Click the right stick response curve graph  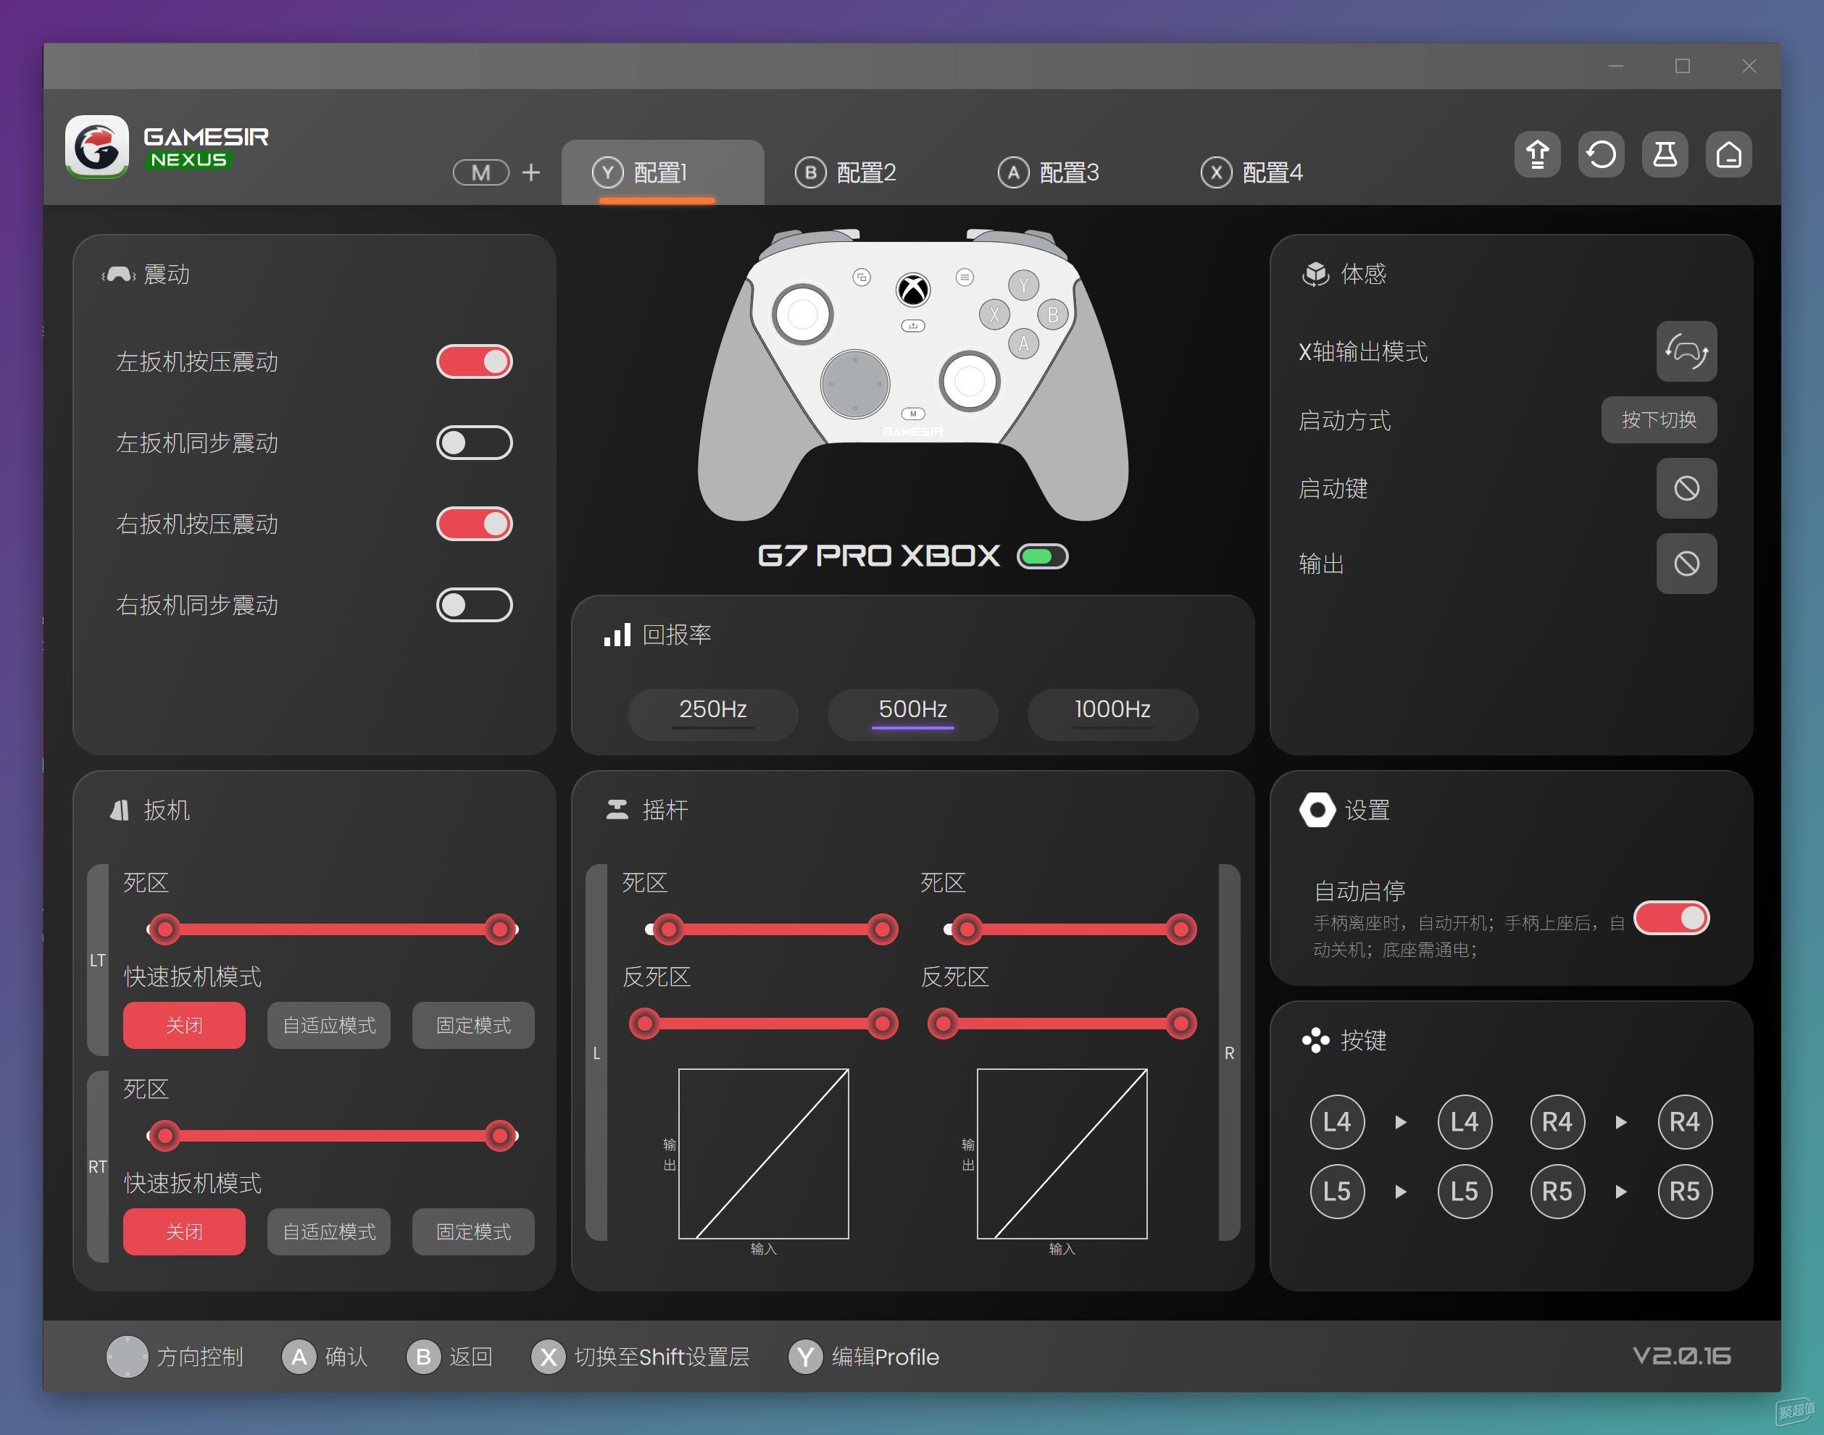pos(1062,1153)
